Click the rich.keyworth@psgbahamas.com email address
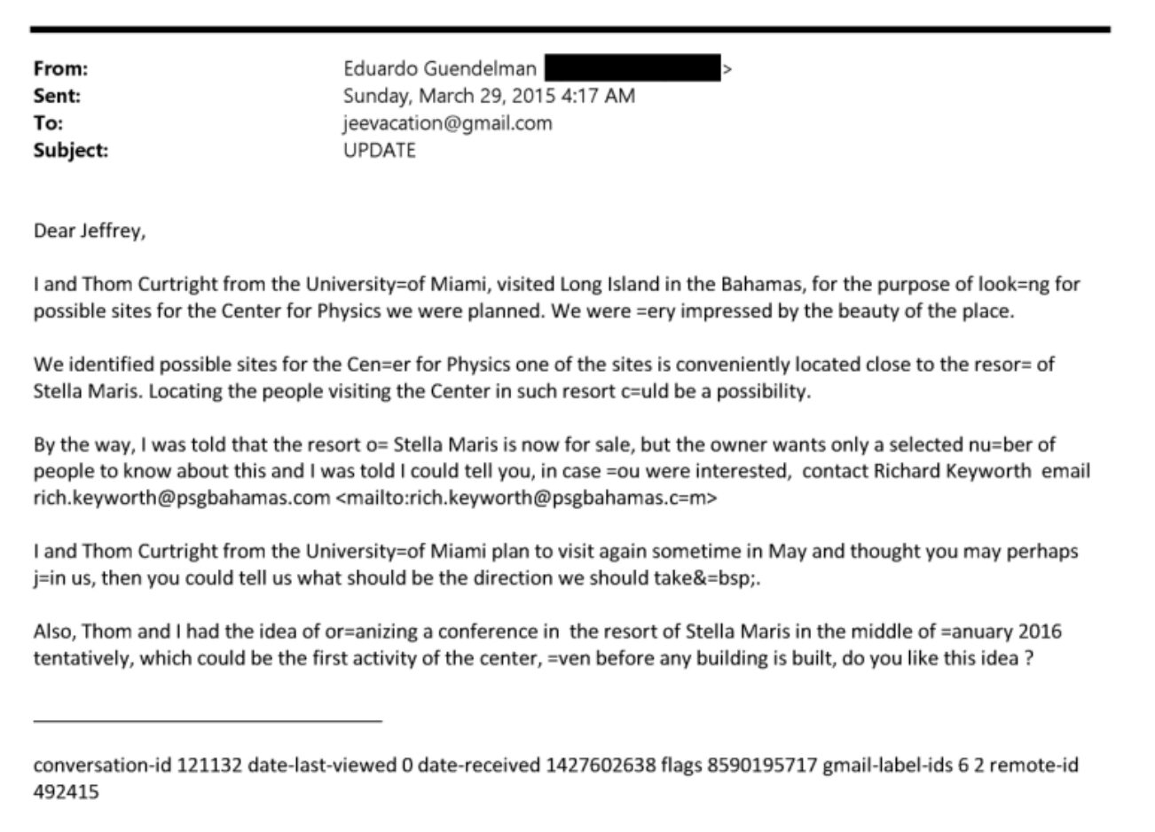This screenshot has height=832, width=1155. tap(181, 498)
